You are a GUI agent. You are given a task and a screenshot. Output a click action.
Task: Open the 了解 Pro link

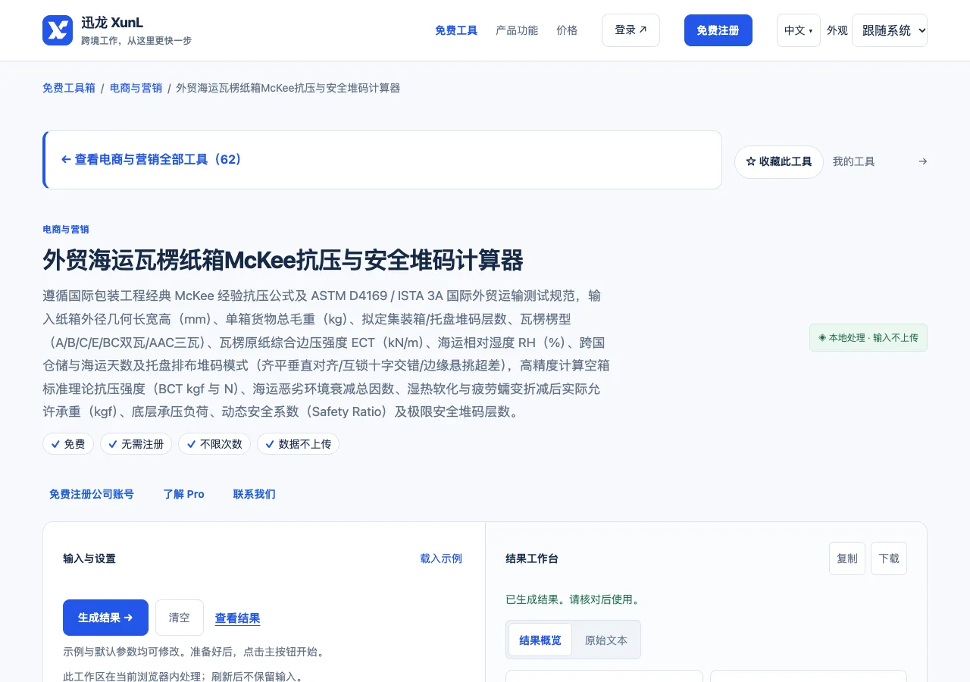pyautogui.click(x=184, y=494)
